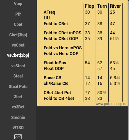Switch to the Vpip tab

click(18, 4)
